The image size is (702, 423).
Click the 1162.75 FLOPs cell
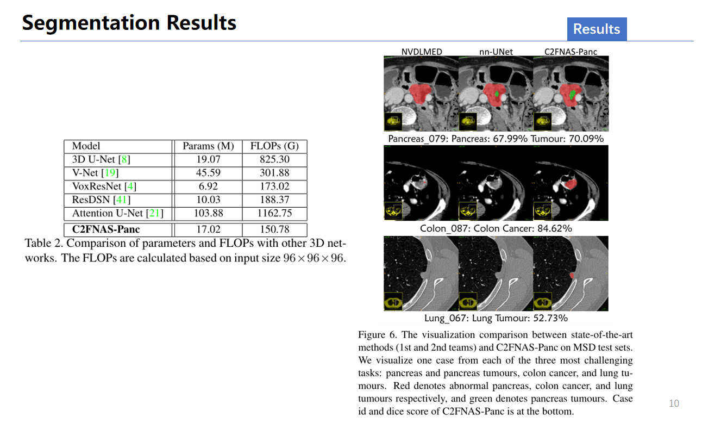click(275, 213)
